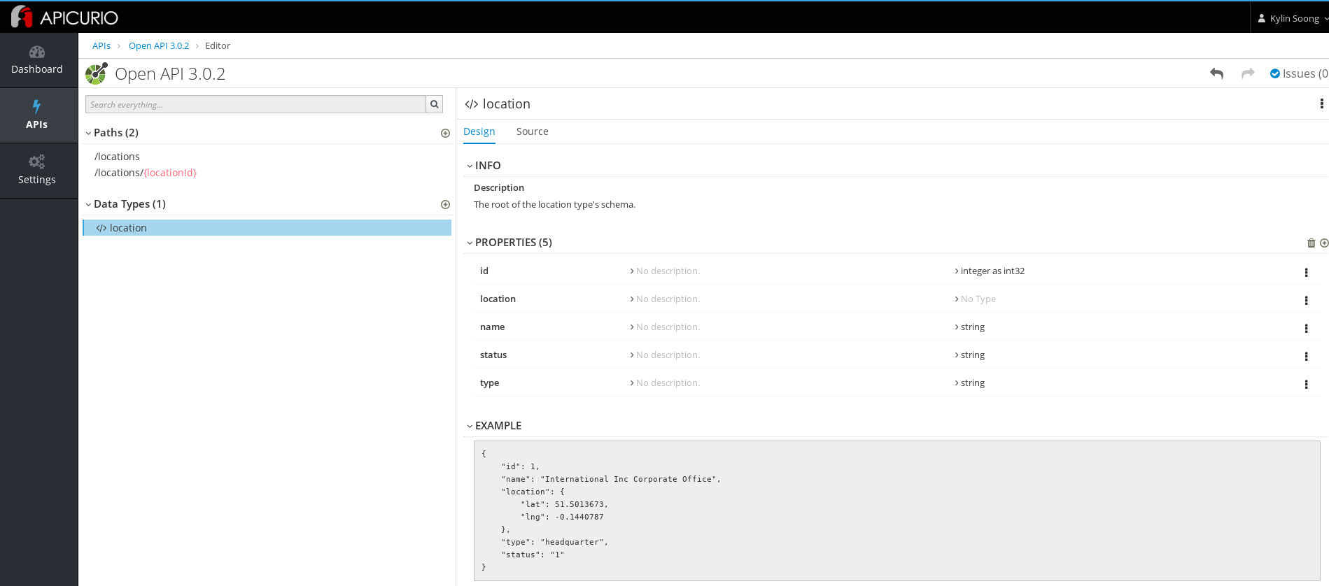Open the APIs sidebar section

pos(37,115)
